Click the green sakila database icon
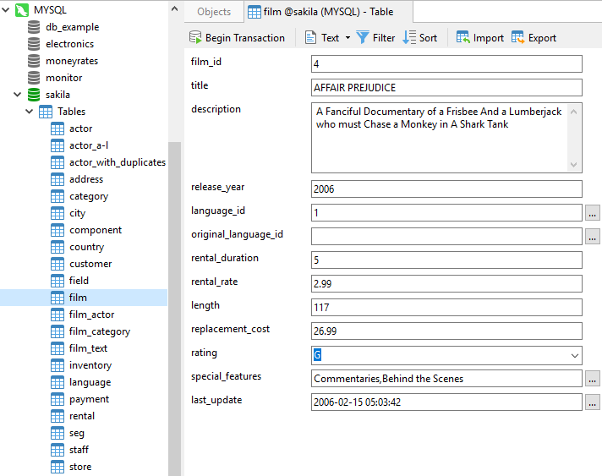 point(34,95)
